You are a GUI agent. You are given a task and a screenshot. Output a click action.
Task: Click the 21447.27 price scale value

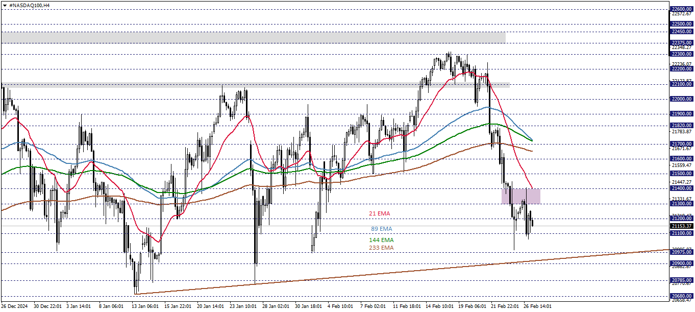pos(682,182)
